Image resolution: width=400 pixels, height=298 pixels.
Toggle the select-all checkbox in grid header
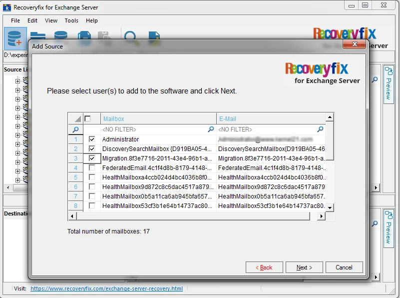[87, 118]
